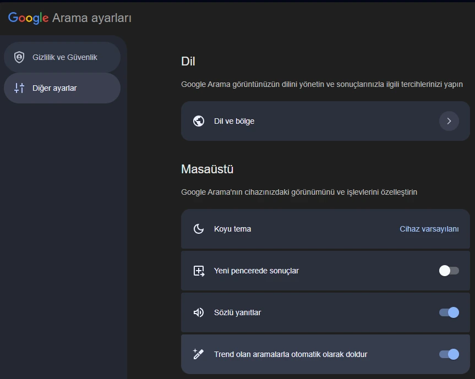The height and width of the screenshot is (379, 475).
Task: Click the Dil ve bölge label
Action: [x=234, y=121]
